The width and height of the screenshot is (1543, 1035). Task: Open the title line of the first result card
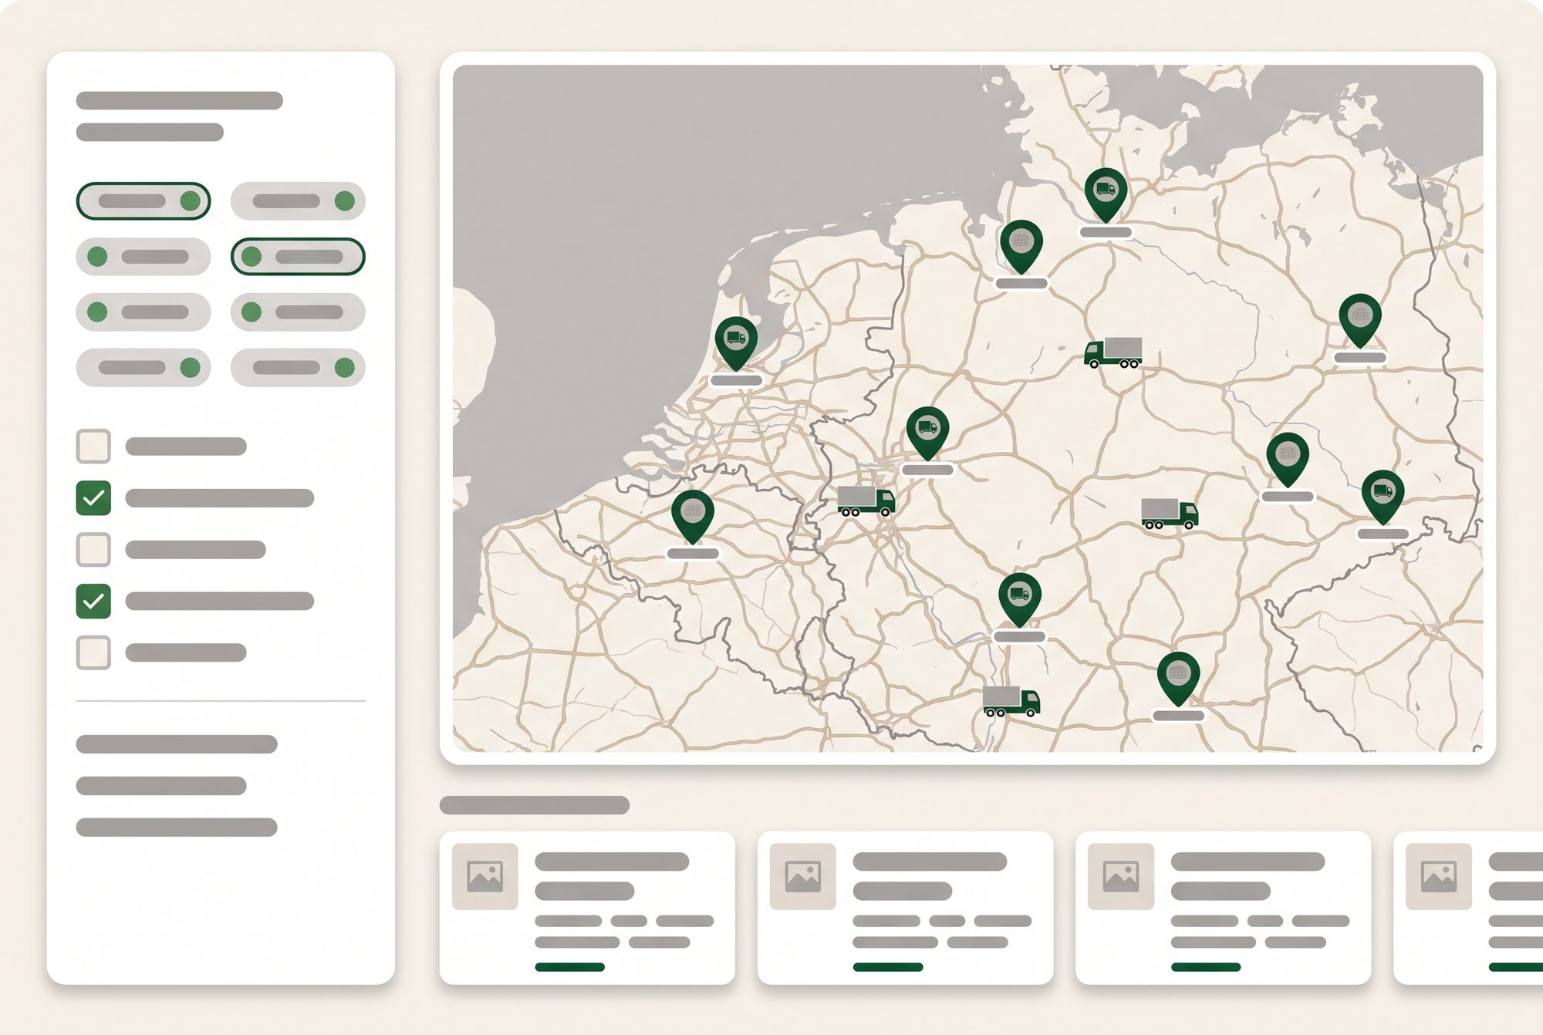click(x=612, y=861)
